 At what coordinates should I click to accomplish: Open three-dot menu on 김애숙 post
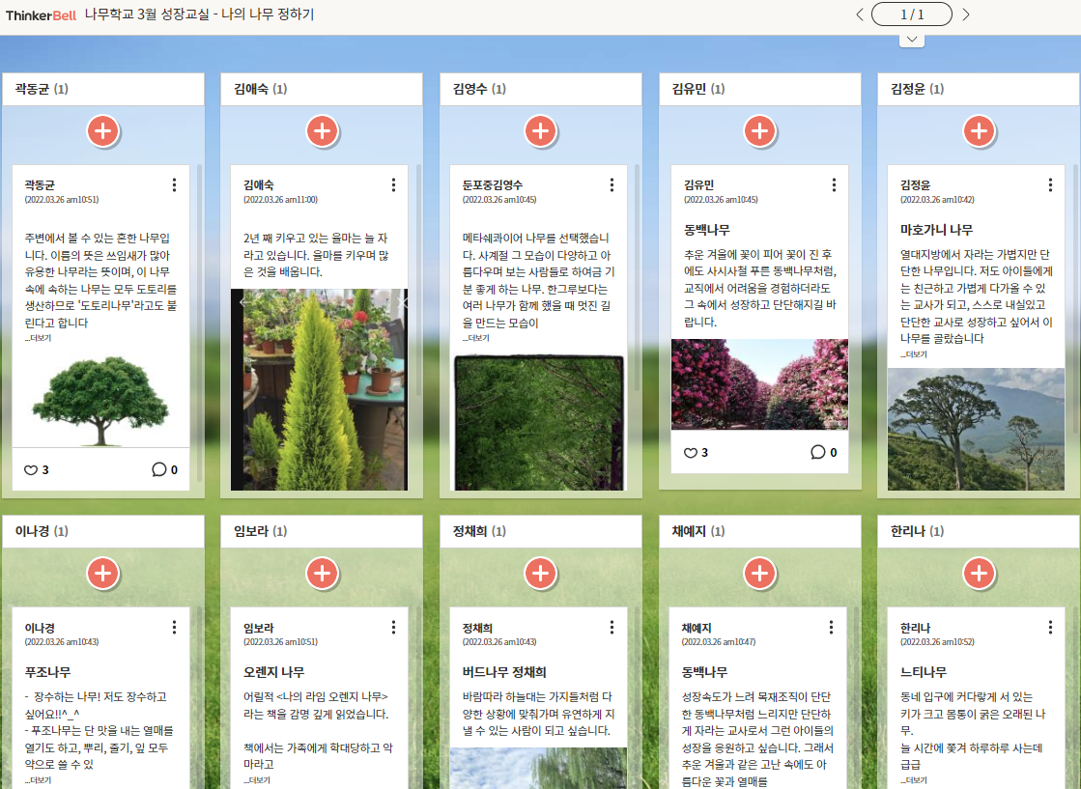point(393,185)
